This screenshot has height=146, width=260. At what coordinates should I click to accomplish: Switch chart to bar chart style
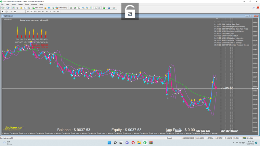(71, 8)
